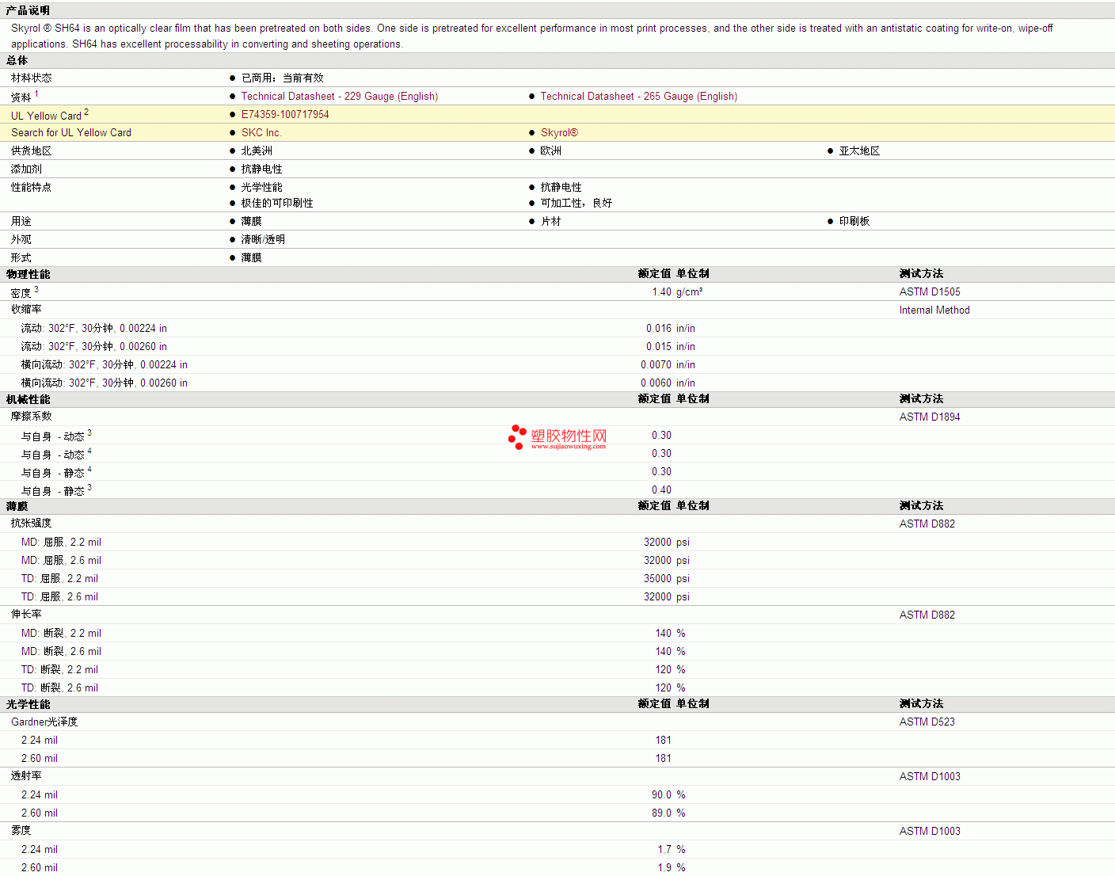Click the 印刷板 use entry
Image resolution: width=1115 pixels, height=876 pixels.
[x=854, y=221]
